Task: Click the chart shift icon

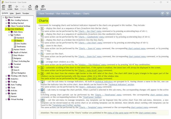Action: coord(42,74)
